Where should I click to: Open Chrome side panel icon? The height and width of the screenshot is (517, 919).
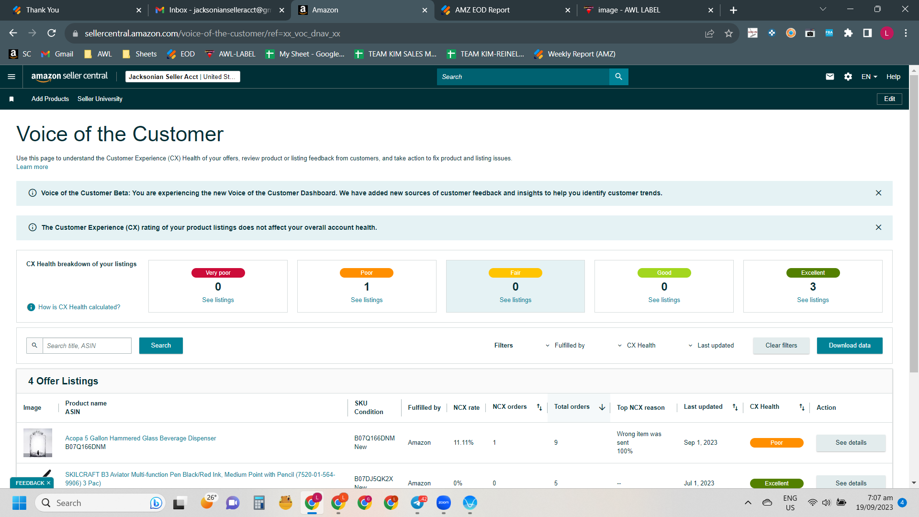point(867,33)
